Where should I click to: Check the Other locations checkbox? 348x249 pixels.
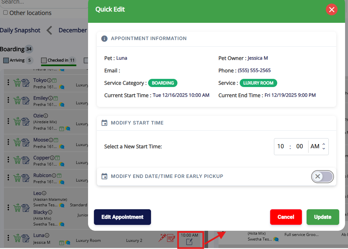6,13
